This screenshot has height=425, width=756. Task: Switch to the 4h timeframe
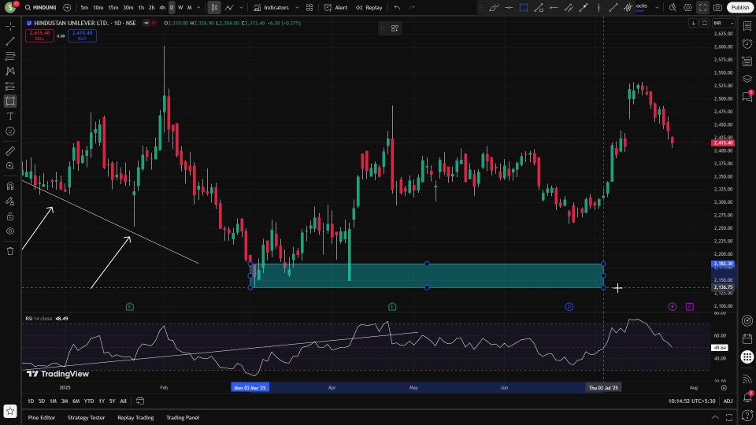point(162,8)
